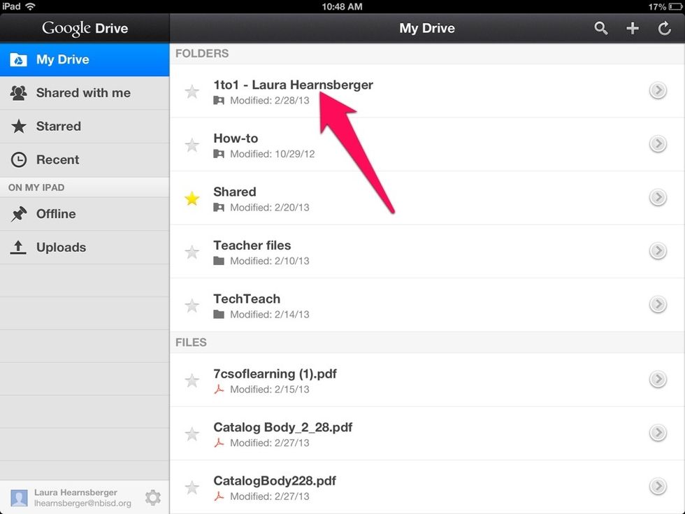Open details arrow for TechTeach folder
This screenshot has width=685, height=514.
pos(657,305)
